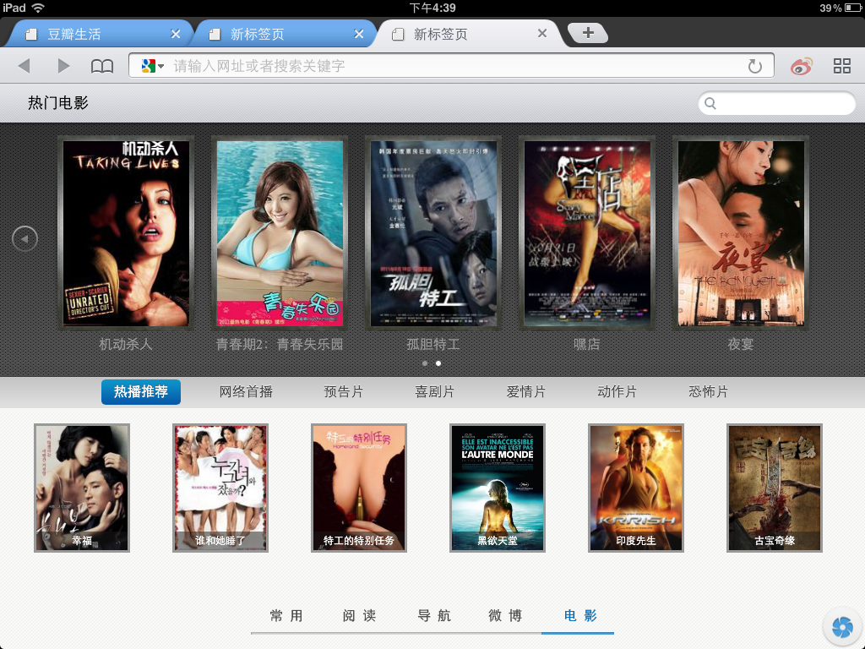Go to the first carousel page dot
The image size is (865, 649).
(x=425, y=363)
